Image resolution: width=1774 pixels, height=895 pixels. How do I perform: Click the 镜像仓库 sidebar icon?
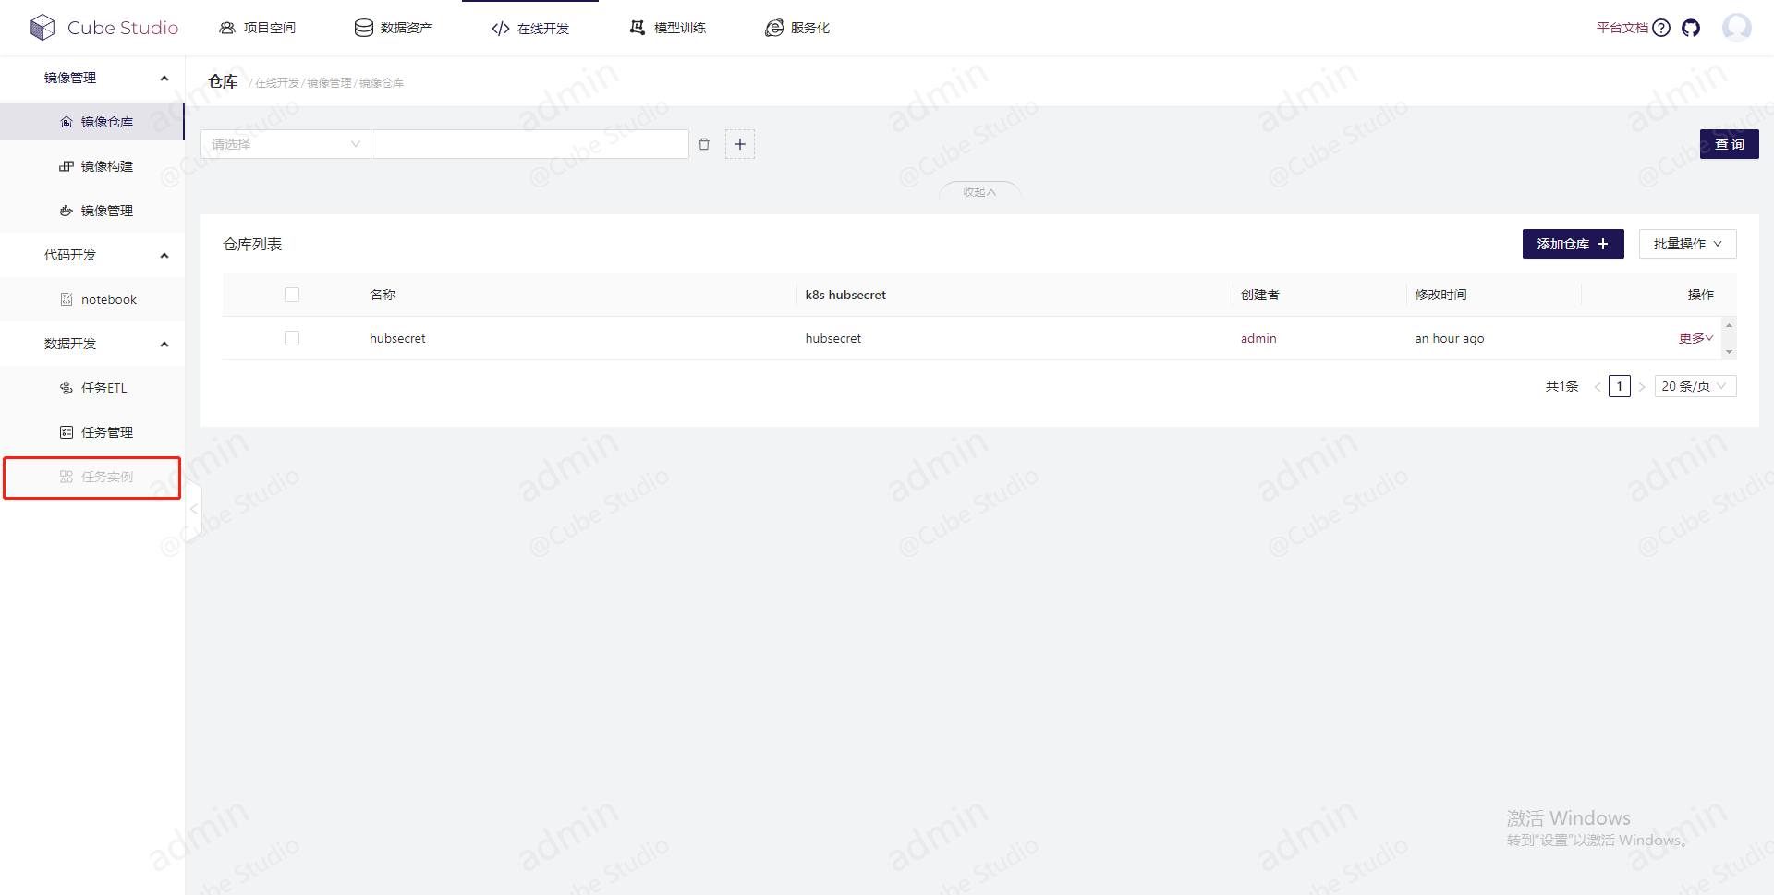67,122
